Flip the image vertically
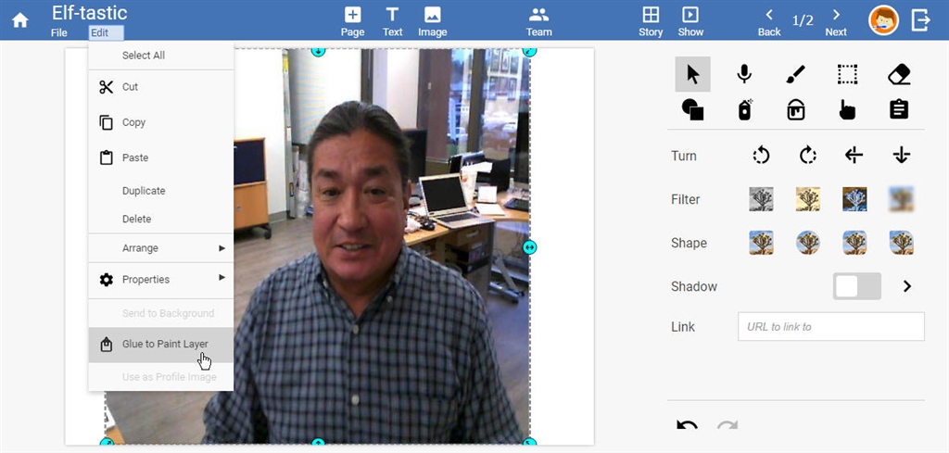 901,156
